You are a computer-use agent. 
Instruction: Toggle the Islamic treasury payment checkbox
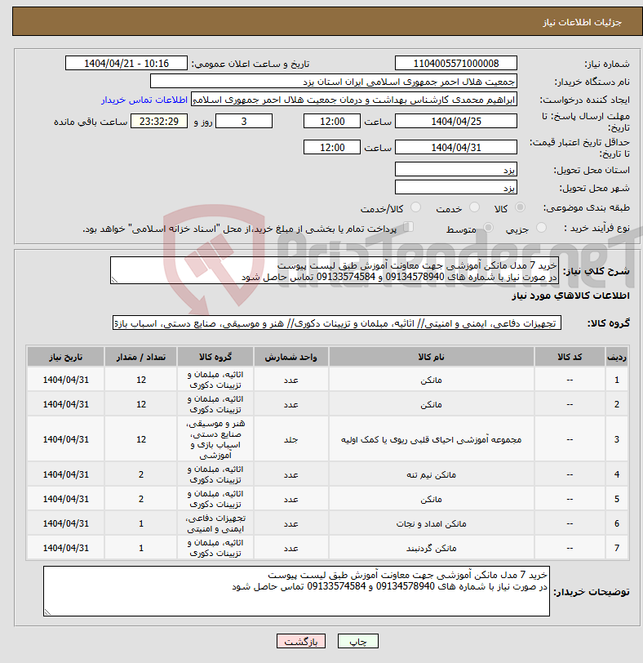coord(408,227)
